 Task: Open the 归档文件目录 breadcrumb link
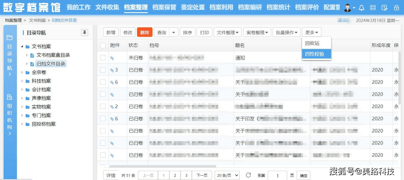coord(65,20)
